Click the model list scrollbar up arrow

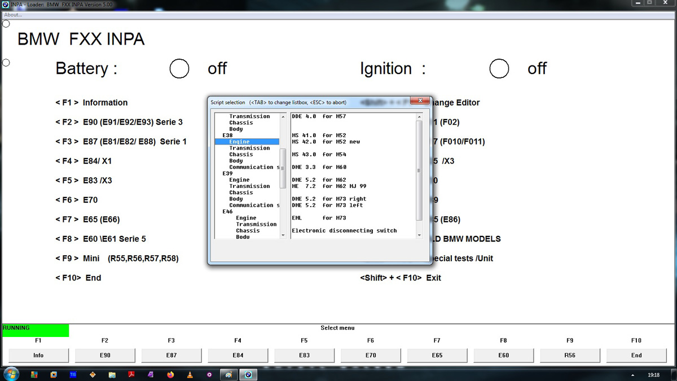(283, 117)
